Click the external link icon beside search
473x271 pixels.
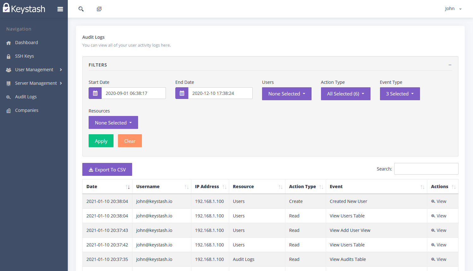[x=99, y=9]
